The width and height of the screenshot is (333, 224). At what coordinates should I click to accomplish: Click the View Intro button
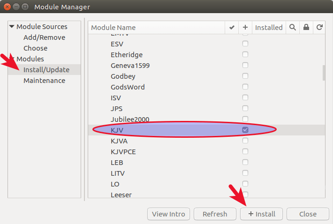[169, 214]
